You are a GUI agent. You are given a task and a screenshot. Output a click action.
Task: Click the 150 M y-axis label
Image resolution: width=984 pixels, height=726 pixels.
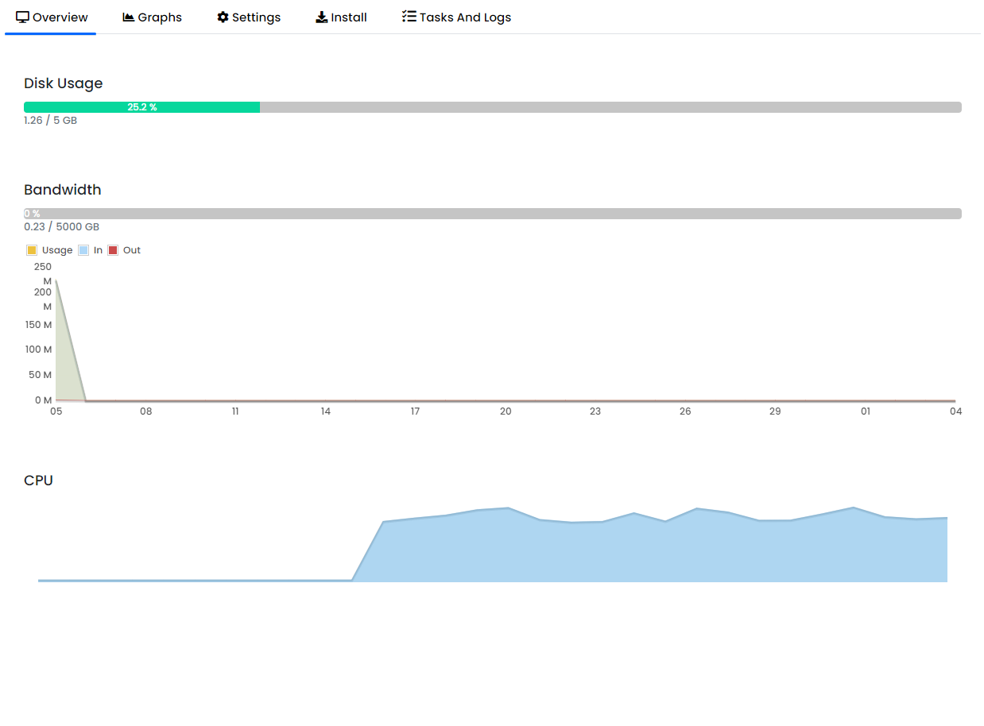tap(38, 325)
